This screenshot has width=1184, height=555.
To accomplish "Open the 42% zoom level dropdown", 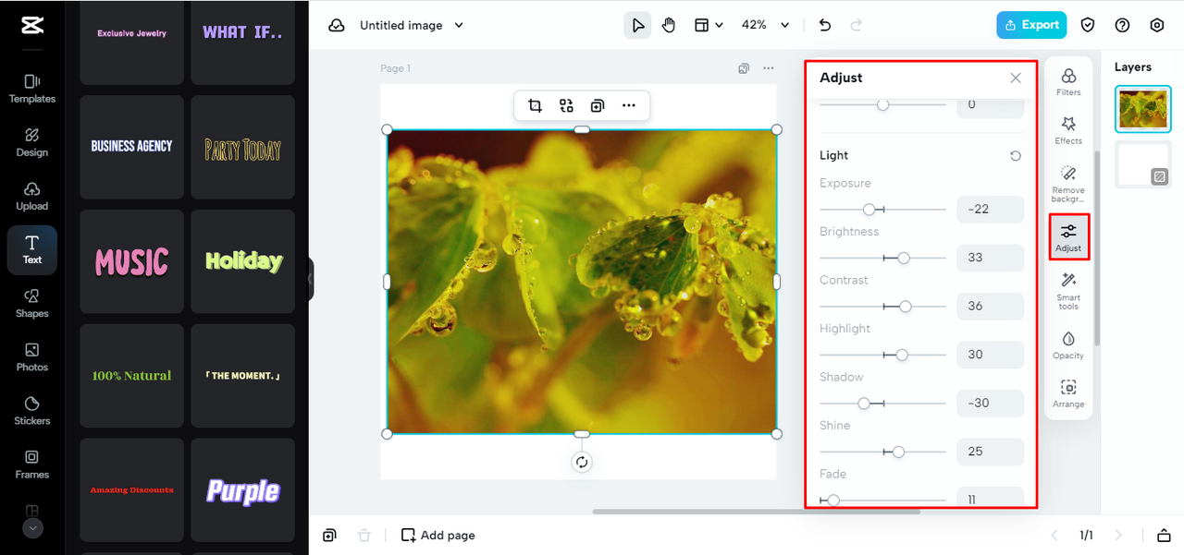I will pos(766,26).
